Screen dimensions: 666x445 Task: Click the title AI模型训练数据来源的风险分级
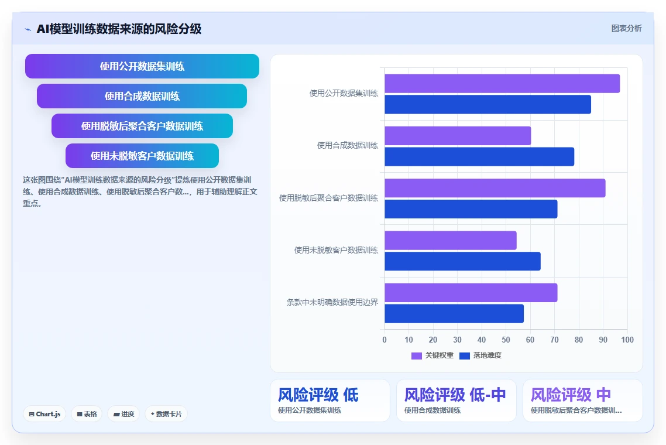pos(119,29)
